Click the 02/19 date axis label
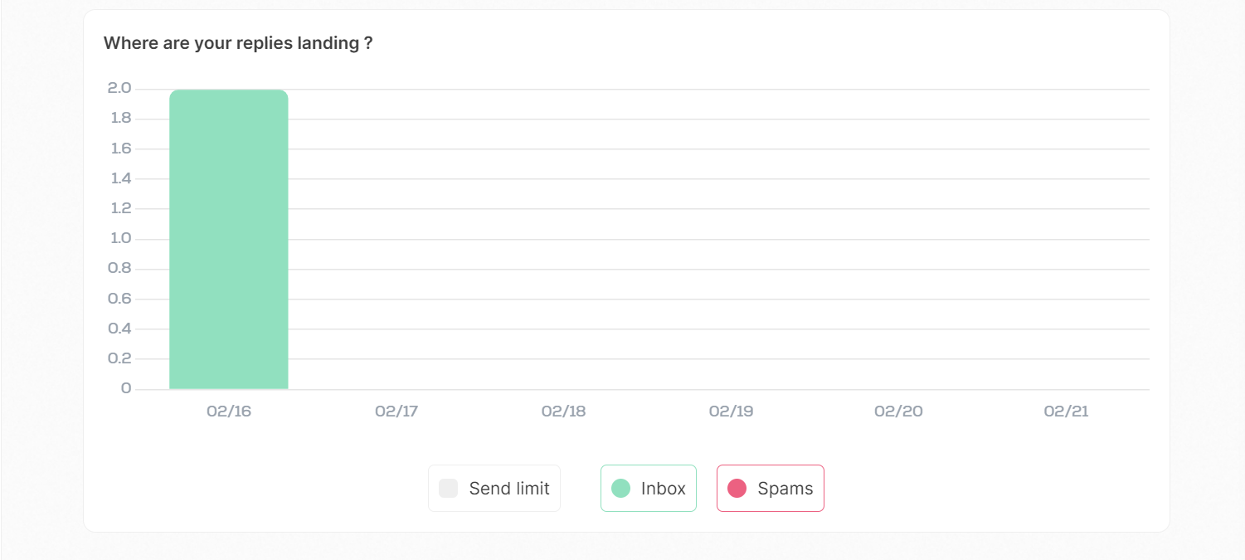 coord(731,411)
